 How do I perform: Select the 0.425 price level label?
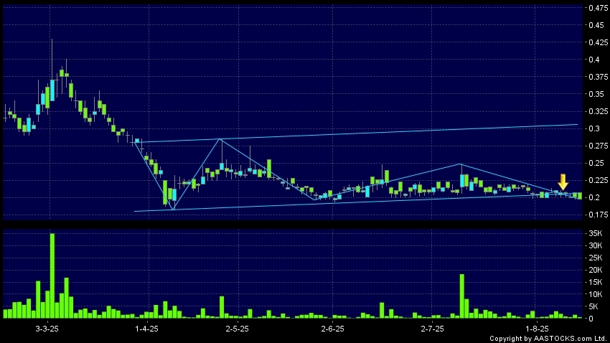[599, 42]
